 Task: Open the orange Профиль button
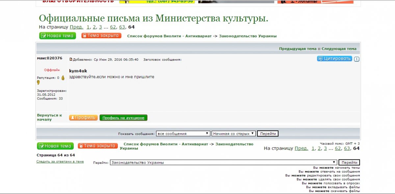coord(83,118)
